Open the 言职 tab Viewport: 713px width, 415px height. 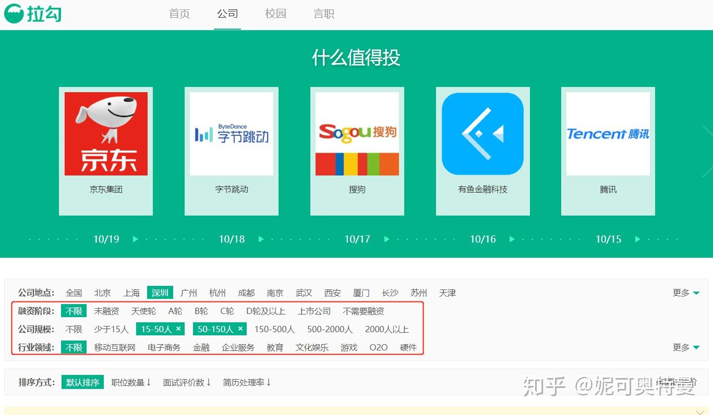(x=324, y=14)
